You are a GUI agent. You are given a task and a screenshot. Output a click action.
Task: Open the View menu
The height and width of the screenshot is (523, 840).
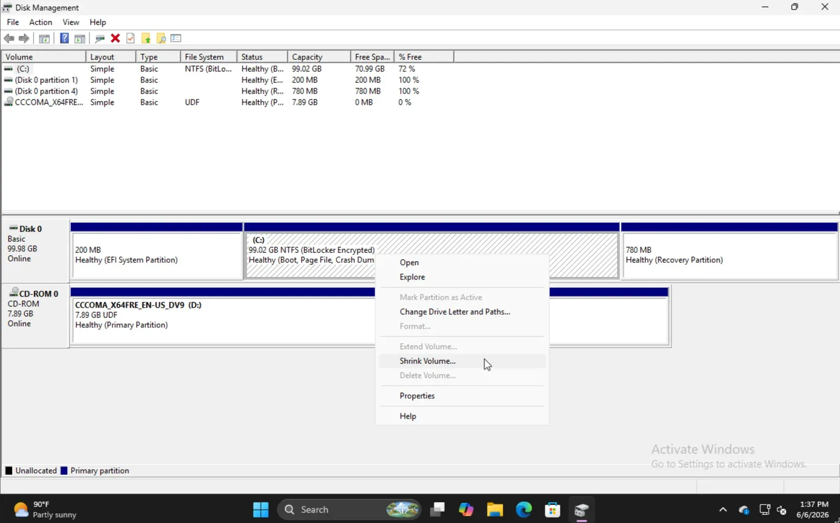tap(71, 22)
